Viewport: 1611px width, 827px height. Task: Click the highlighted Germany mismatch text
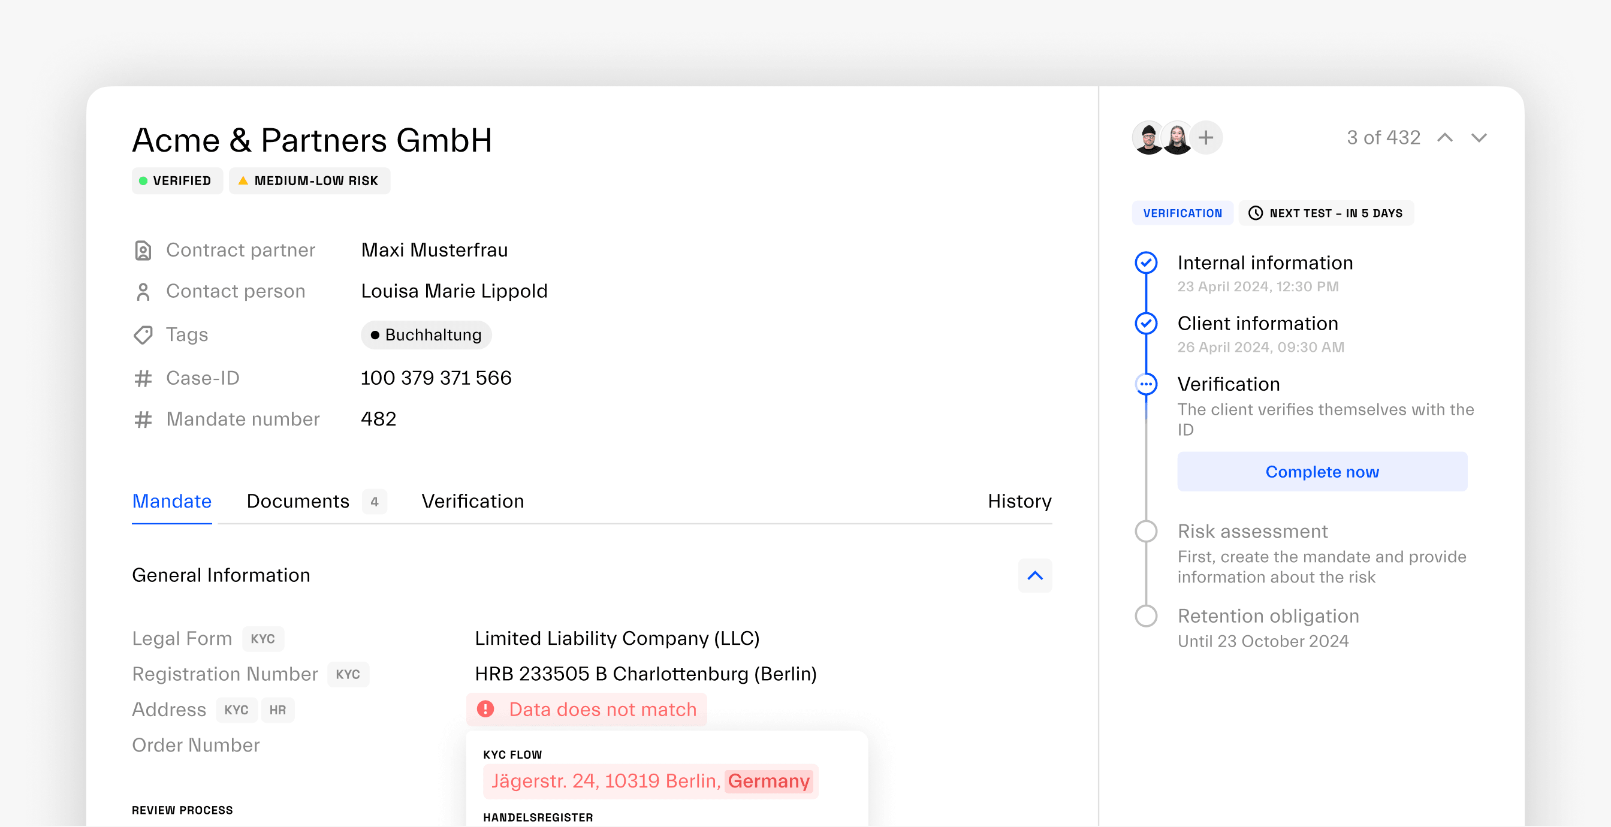click(768, 781)
